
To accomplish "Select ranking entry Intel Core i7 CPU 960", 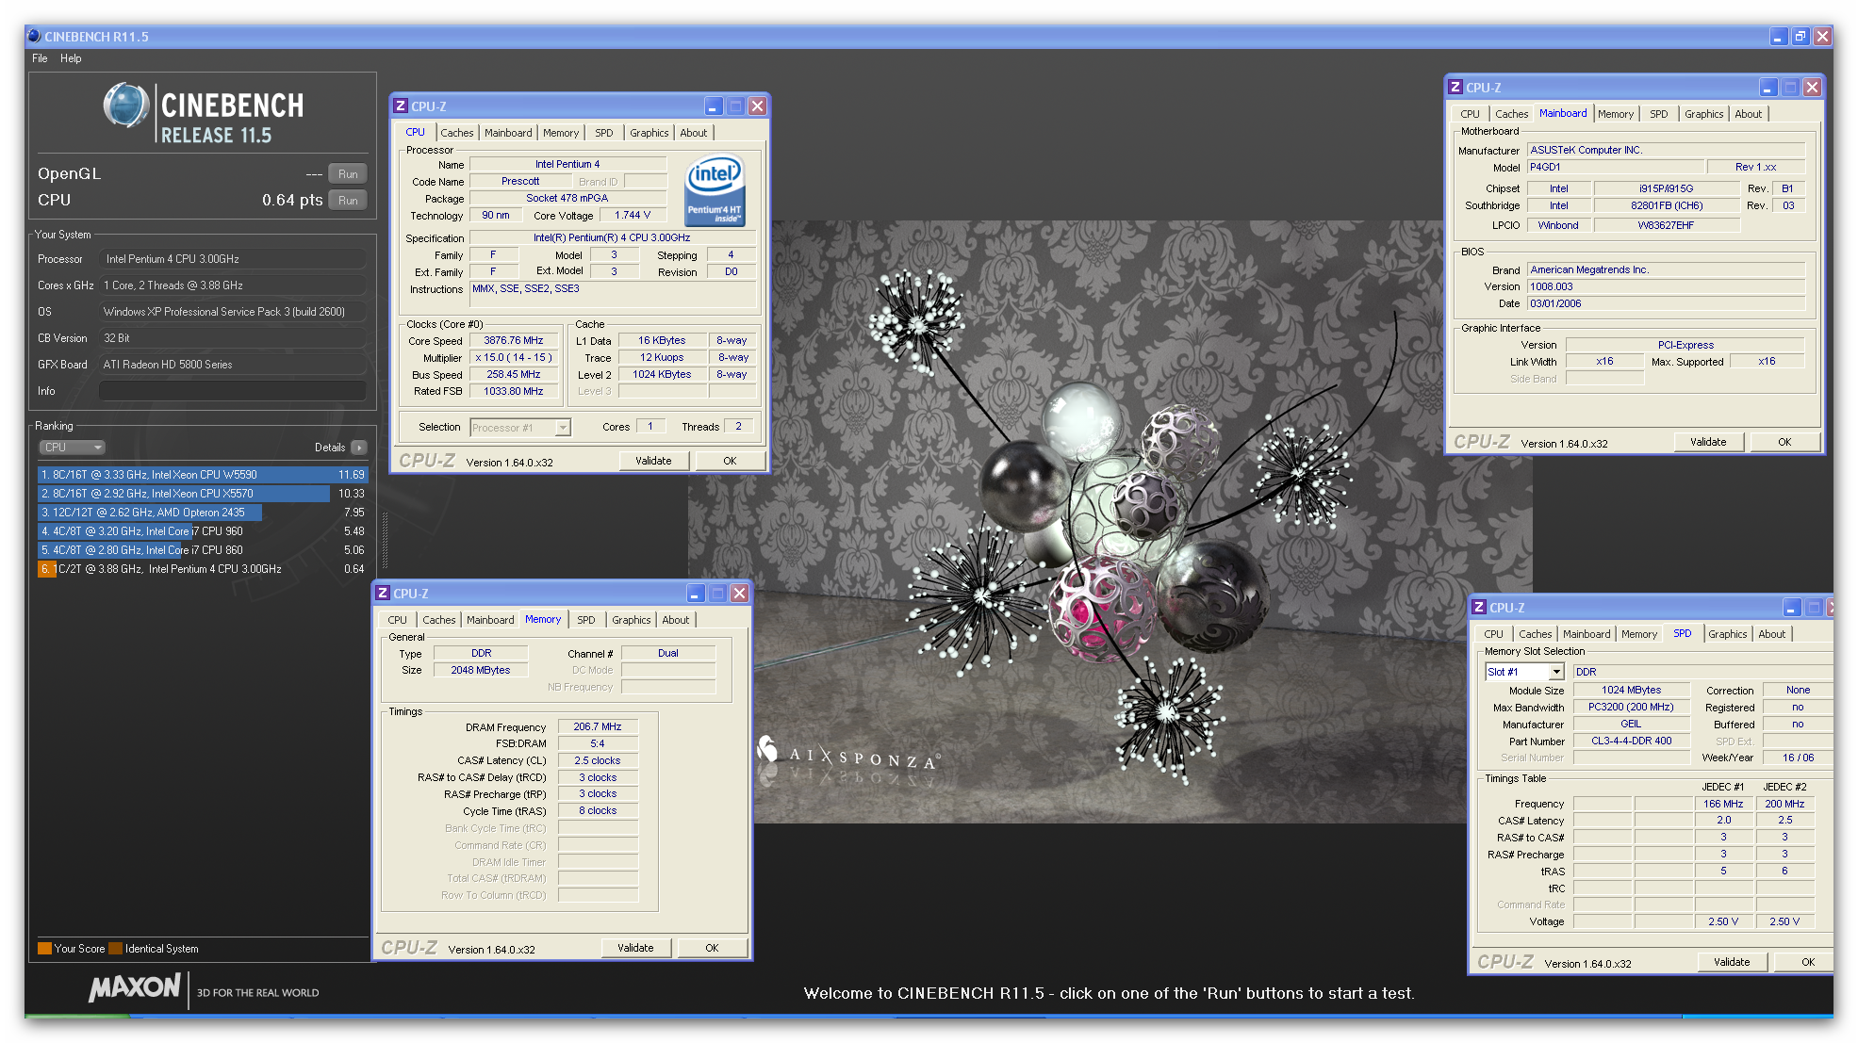I will tap(203, 531).
